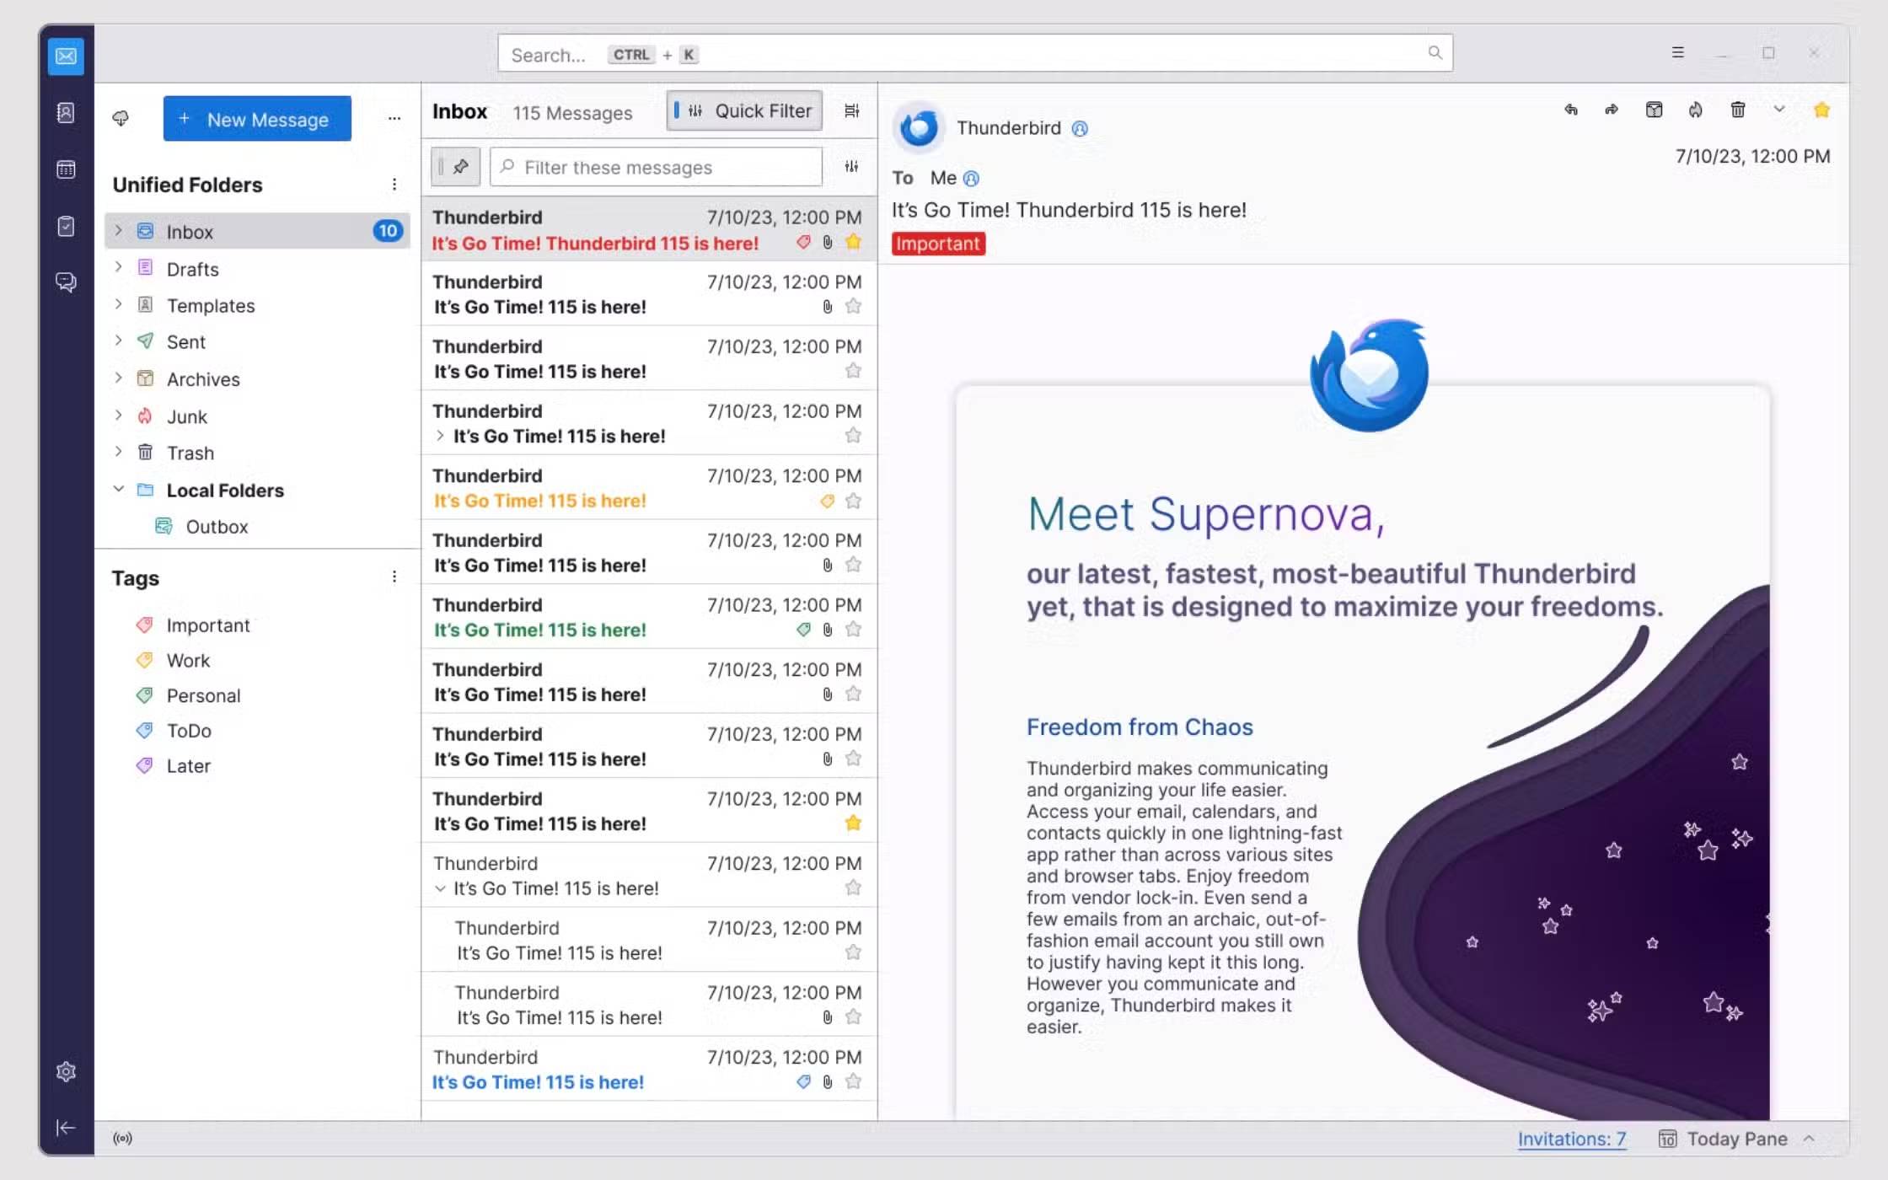
Task: Toggle the keep-filters pin button
Action: coord(456,167)
